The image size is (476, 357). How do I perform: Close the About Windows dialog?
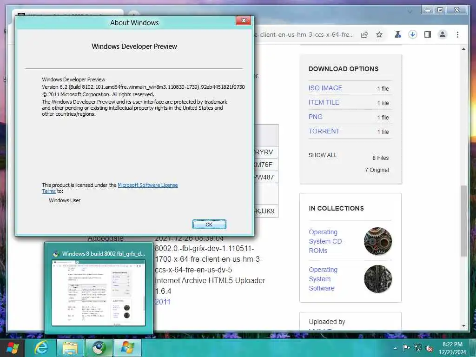click(x=244, y=20)
